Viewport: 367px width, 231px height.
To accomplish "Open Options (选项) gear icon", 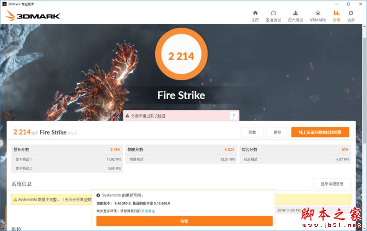I will point(351,13).
